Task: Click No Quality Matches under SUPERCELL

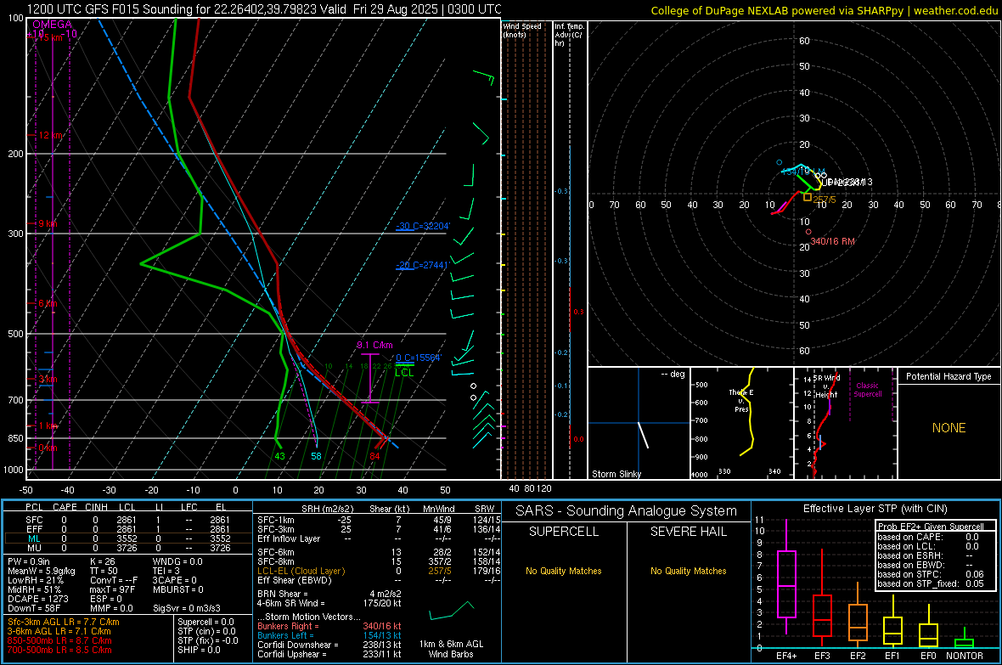Action: [x=564, y=571]
